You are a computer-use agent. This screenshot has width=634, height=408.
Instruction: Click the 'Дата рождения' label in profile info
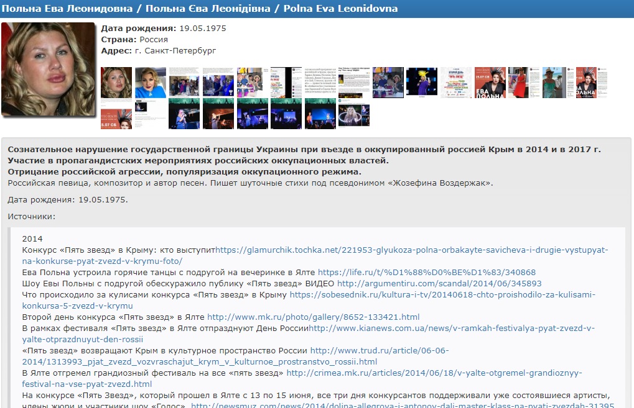pyautogui.click(x=138, y=29)
